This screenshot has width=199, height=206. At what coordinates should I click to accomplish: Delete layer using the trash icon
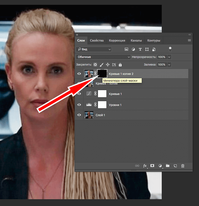183,166
